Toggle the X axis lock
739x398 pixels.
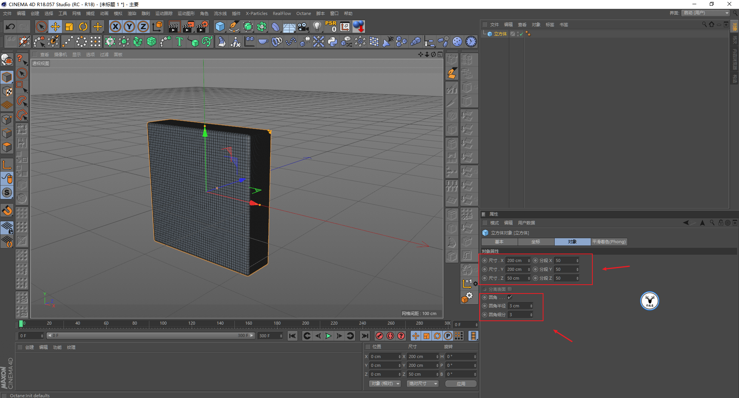tap(115, 27)
